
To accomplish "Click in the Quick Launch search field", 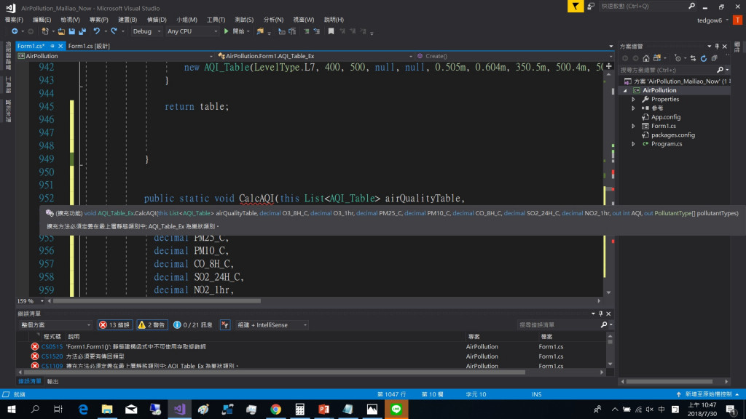I will tap(644, 6).
